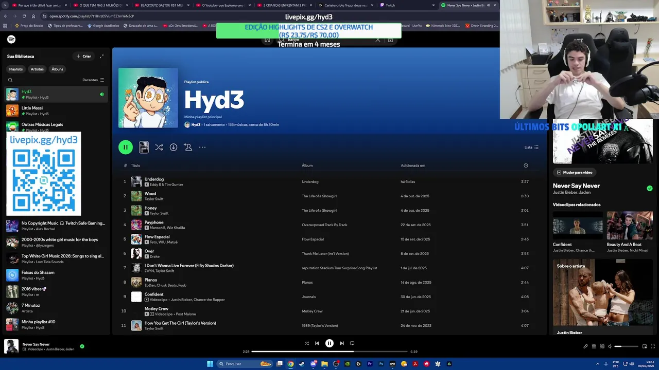Mute audio with speaker icon in player bar
Image resolution: width=659 pixels, height=370 pixels.
tap(610, 346)
